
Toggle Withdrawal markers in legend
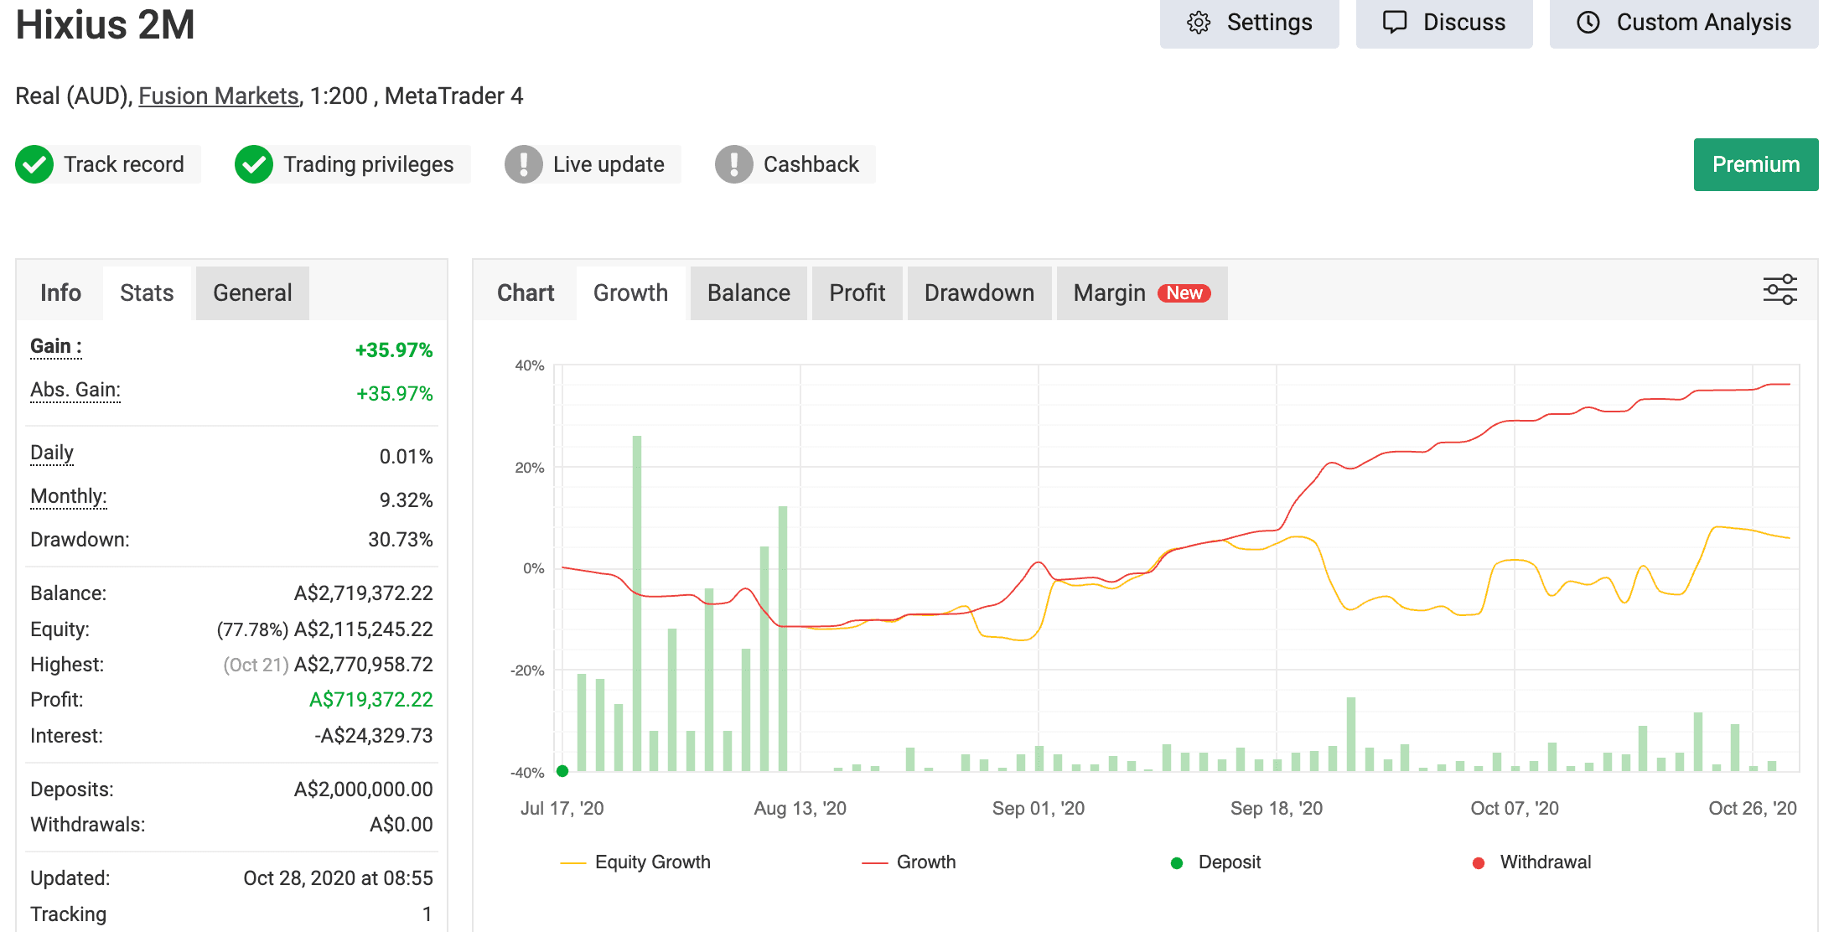[x=1531, y=862]
